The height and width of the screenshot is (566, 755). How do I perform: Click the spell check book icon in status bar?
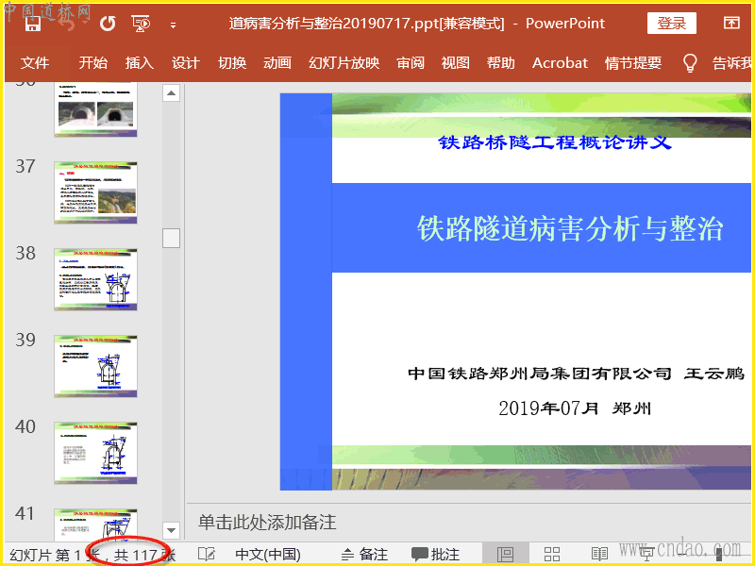coord(207,555)
